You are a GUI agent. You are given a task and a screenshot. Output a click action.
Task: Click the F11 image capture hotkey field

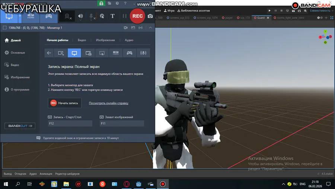pos(122,124)
